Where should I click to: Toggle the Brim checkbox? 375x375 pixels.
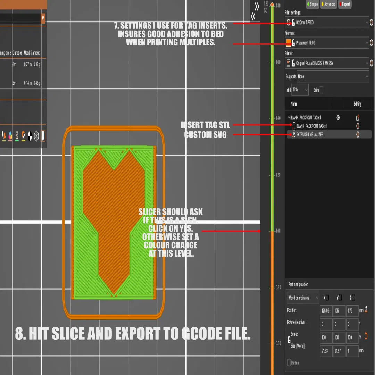point(321,90)
